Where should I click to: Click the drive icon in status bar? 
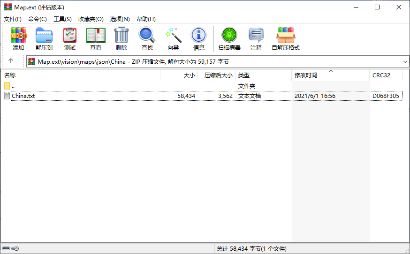tap(6, 248)
